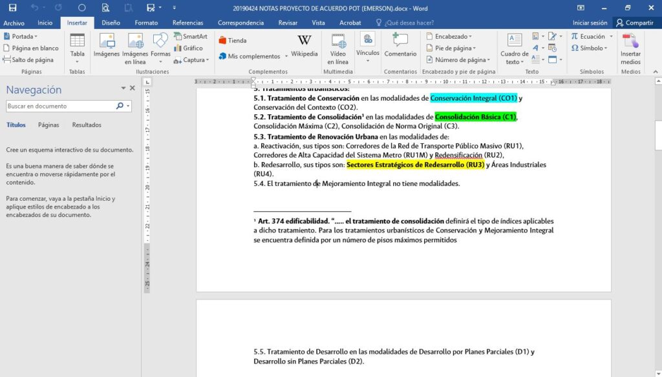Open the Formas shapes gallery

(160, 48)
